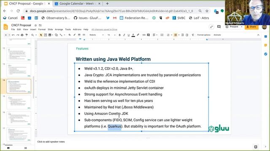
Task: Click the Fill color bucket icon
Action: click(70, 35)
